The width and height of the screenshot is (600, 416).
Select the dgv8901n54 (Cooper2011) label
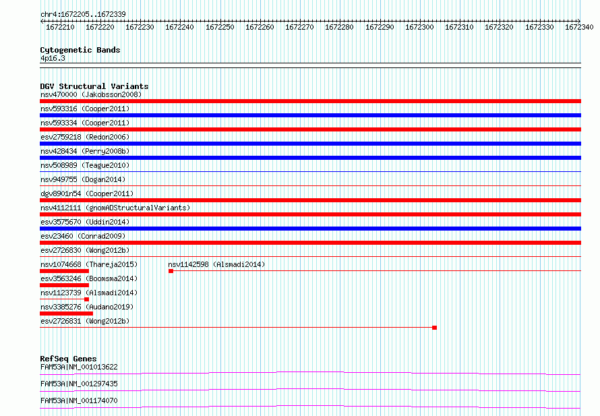[87, 194]
